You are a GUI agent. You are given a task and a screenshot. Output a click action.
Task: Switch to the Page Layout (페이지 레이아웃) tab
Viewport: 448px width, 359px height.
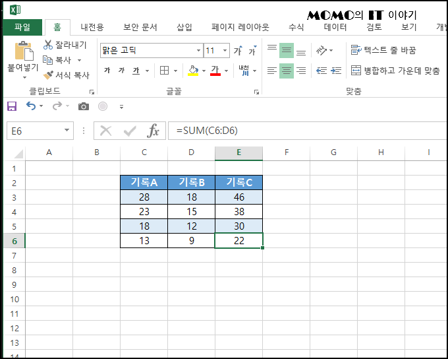coord(240,27)
